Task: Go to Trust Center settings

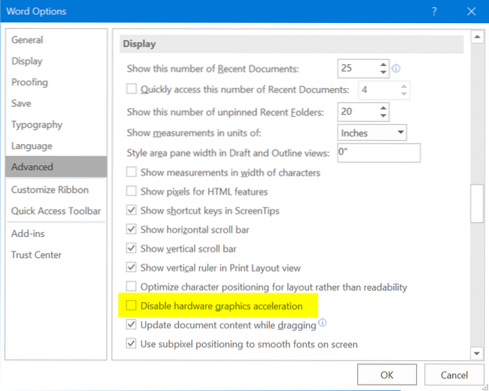Action: coord(36,255)
